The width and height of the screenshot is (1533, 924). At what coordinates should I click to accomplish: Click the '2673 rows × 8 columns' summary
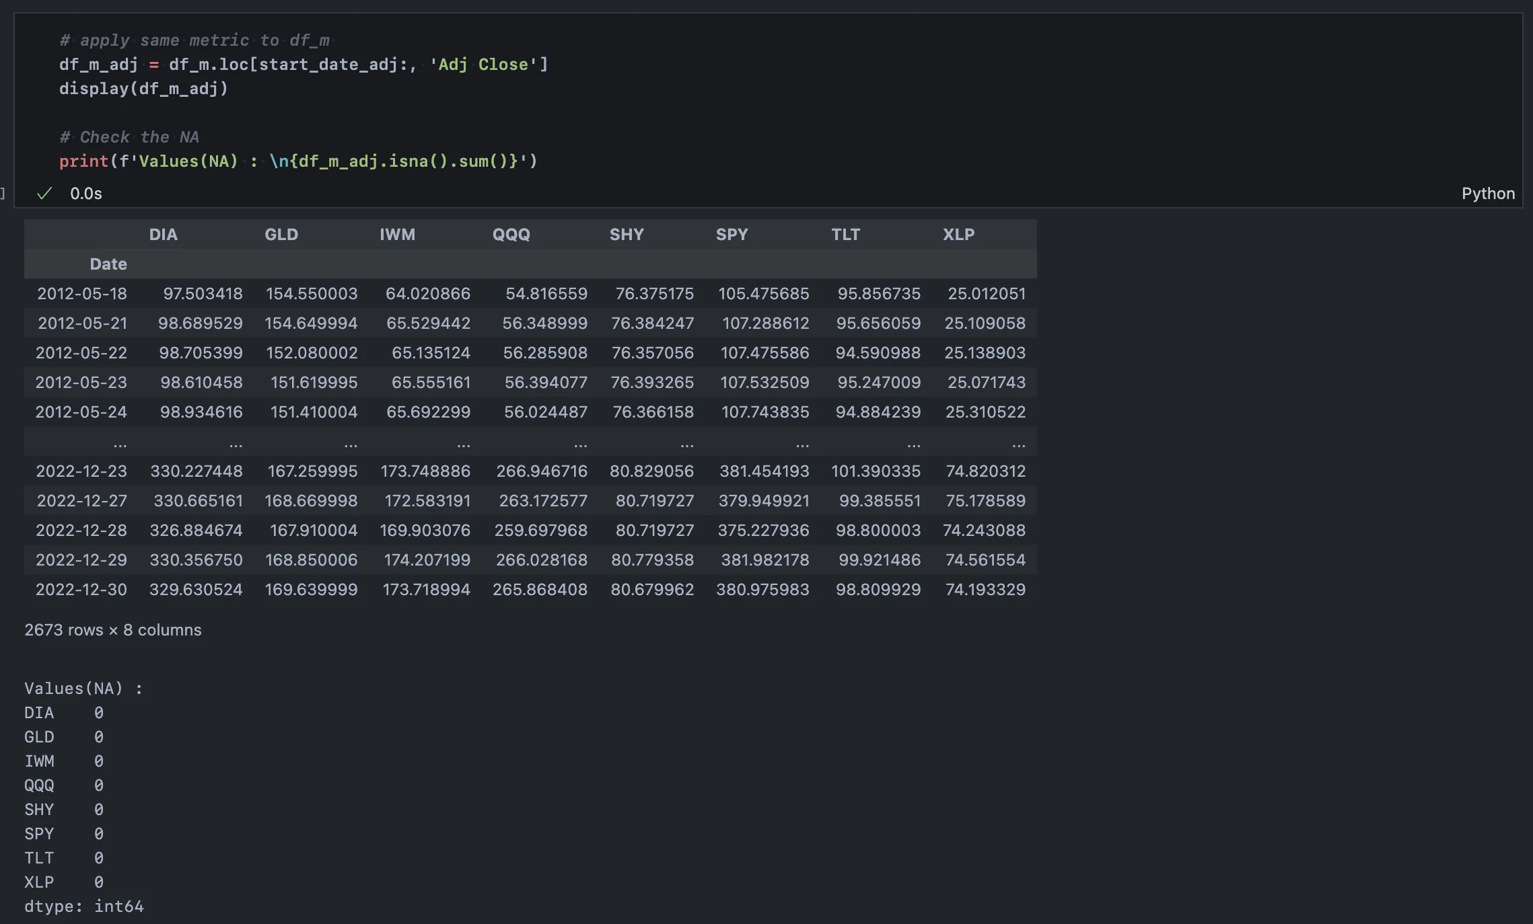[x=113, y=630]
